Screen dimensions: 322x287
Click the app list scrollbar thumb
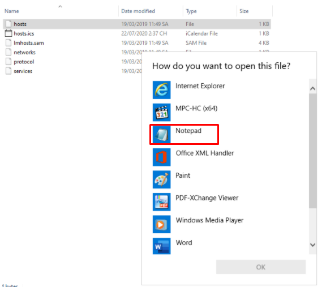point(313,151)
